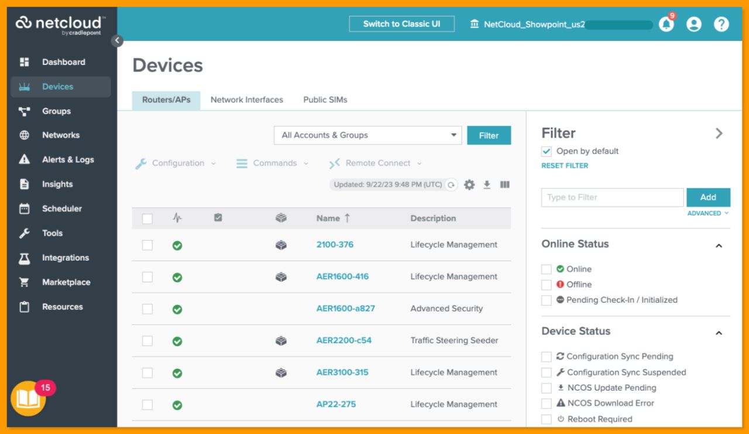Click RESET FILTER to clear filters
The width and height of the screenshot is (749, 434).
(x=564, y=165)
